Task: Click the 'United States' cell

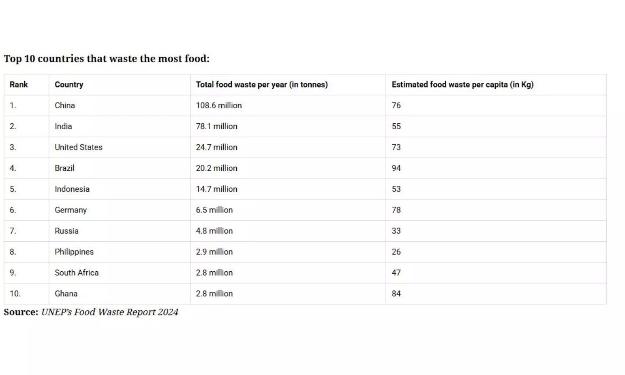Action: tap(79, 147)
